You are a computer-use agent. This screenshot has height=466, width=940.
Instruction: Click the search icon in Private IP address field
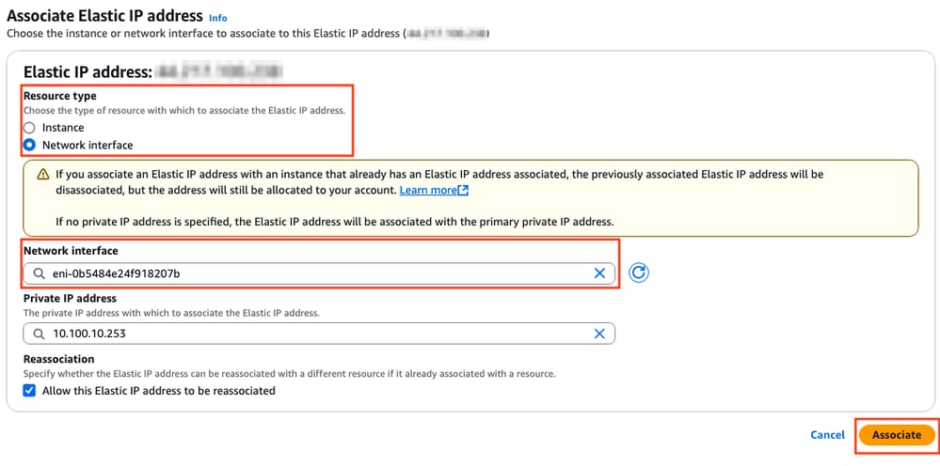click(x=39, y=334)
